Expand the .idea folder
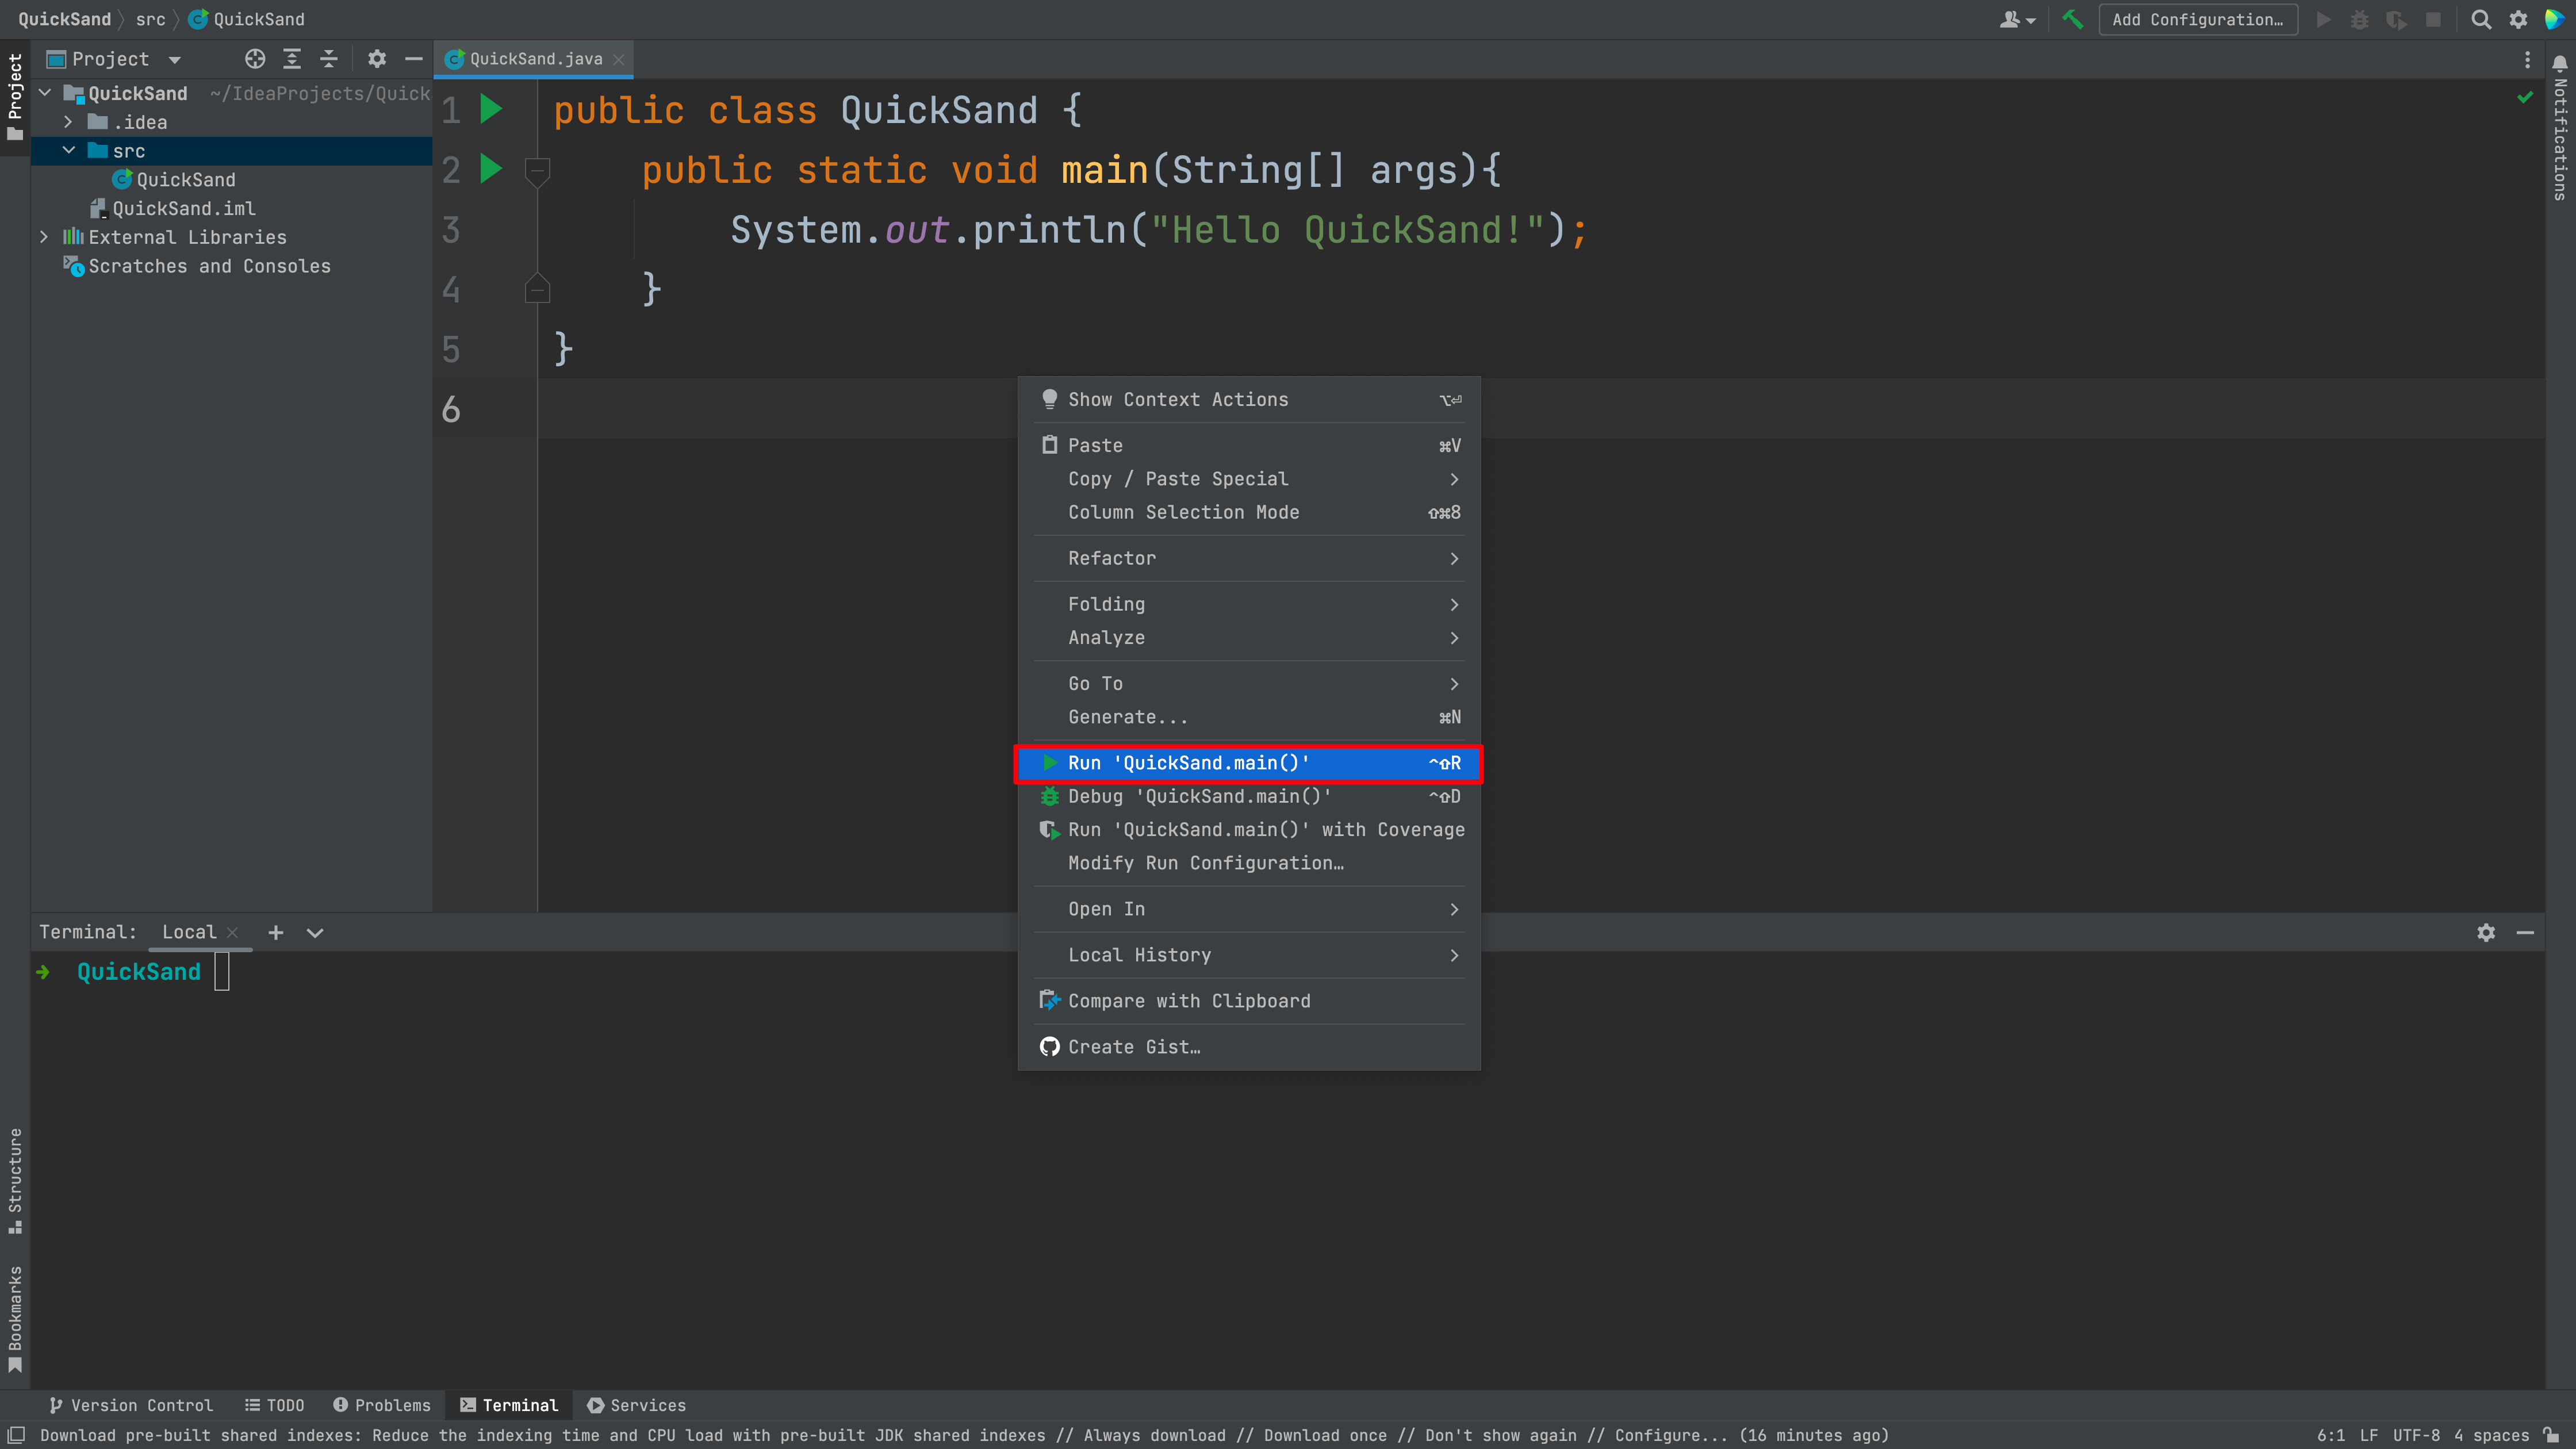The width and height of the screenshot is (2576, 1449). (x=68, y=122)
